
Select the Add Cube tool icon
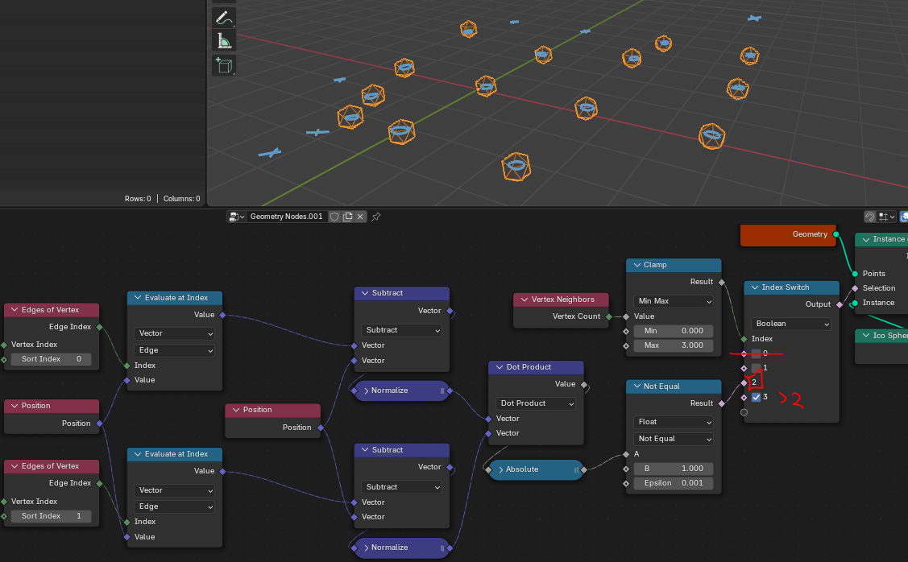[x=224, y=65]
